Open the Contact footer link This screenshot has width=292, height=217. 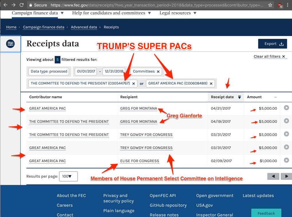(x=65, y=215)
